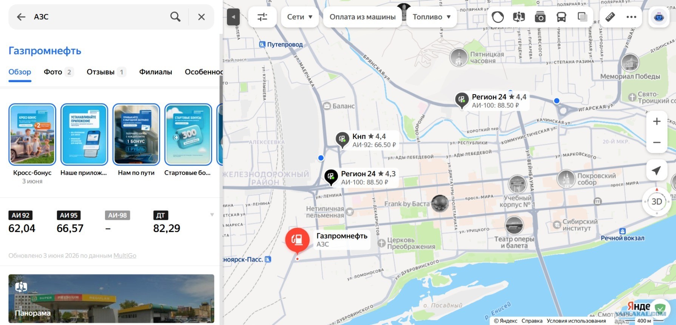Image resolution: width=676 pixels, height=325 pixels.
Task: Select the Кнп fuel station pin
Action: click(x=342, y=139)
